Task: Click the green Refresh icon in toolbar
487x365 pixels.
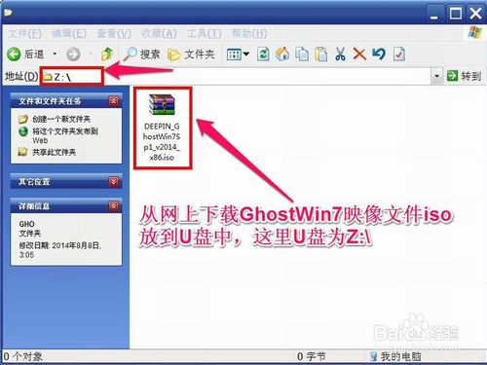Action: pyautogui.click(x=263, y=55)
